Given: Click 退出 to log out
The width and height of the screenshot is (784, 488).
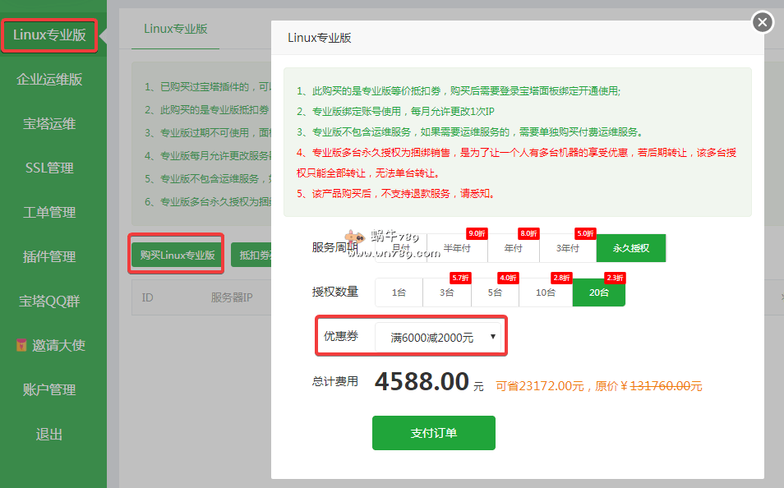Looking at the screenshot, I should [x=49, y=434].
